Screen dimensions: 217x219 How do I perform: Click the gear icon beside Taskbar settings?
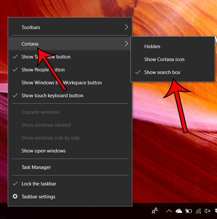click(x=15, y=196)
